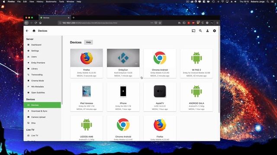Viewport: 277px width, 155px height.
Task: Open Nfo Metadata in sidebar
Action: tap(42, 87)
